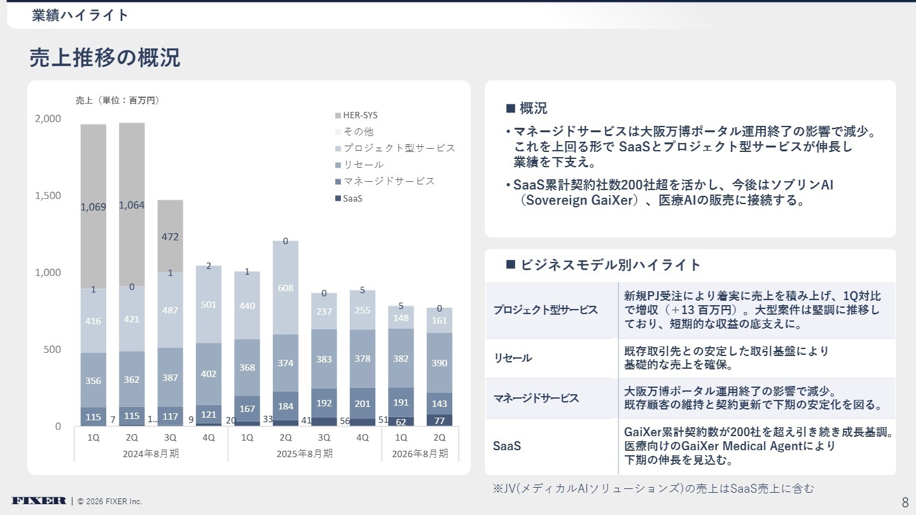Click the 362 resale bar value
This screenshot has width=916, height=515.
(131, 380)
